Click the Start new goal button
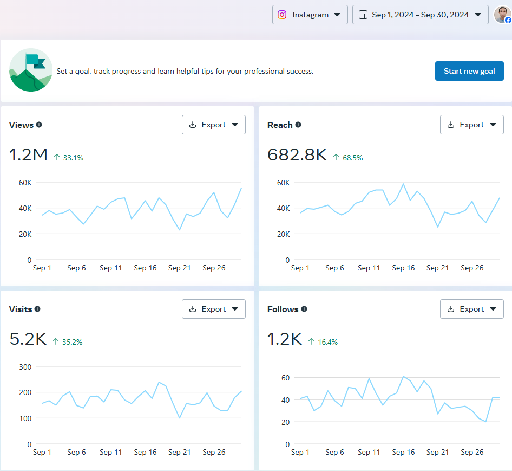Screen dimensions: 512x471 [469, 71]
